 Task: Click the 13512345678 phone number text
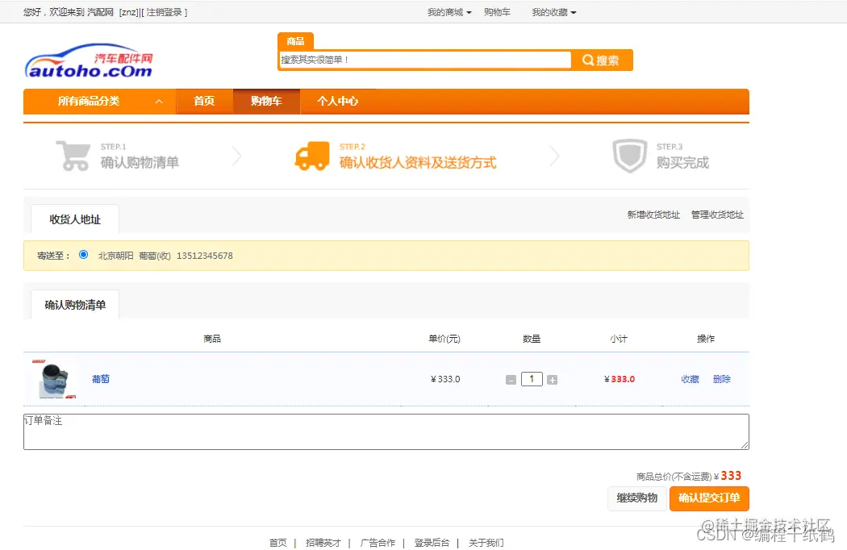pyautogui.click(x=205, y=256)
